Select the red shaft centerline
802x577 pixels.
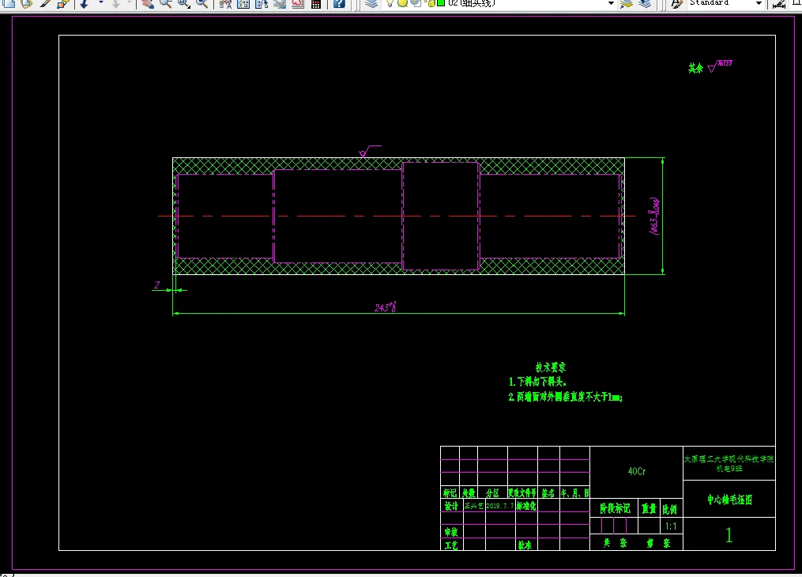point(397,216)
